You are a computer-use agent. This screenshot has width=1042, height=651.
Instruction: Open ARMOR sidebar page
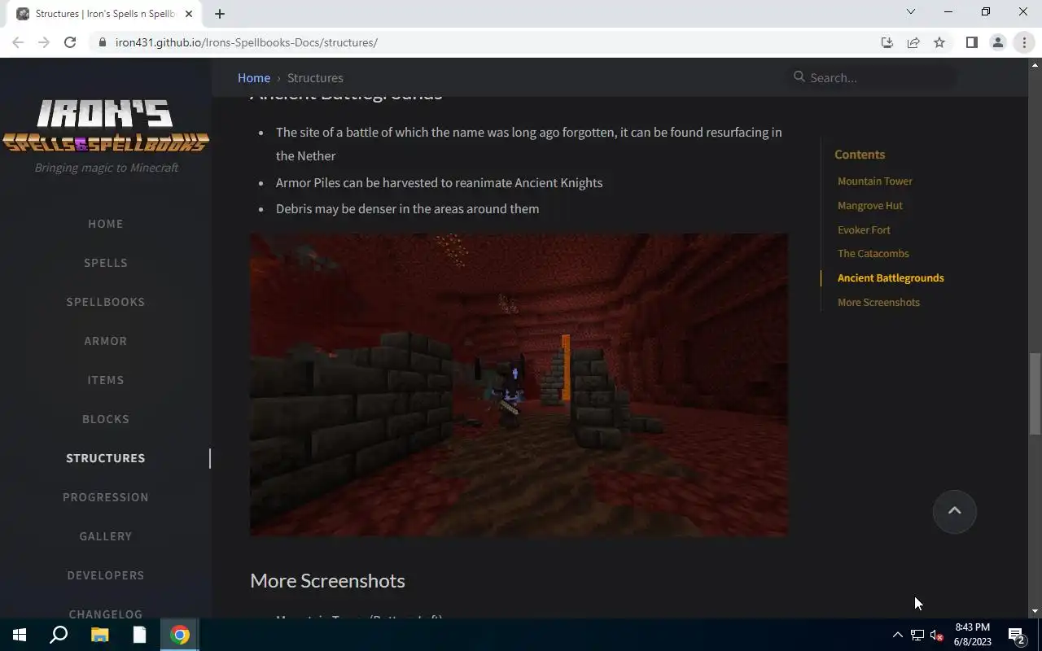pos(106,341)
